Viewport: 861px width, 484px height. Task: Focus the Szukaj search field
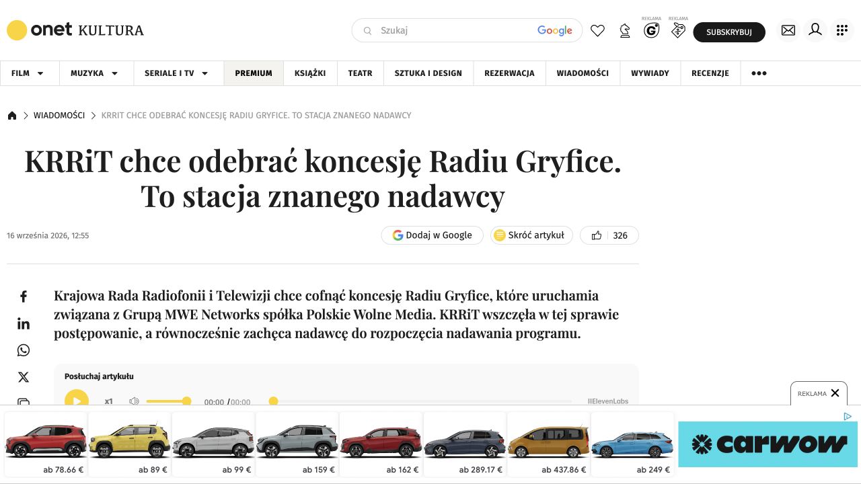pyautogui.click(x=467, y=30)
